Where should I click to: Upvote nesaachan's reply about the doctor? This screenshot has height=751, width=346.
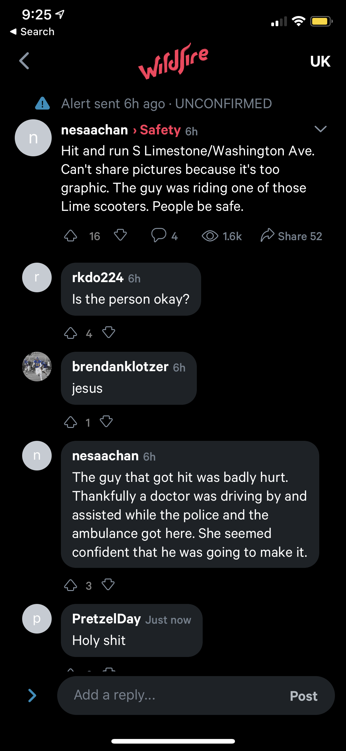pyautogui.click(x=70, y=585)
